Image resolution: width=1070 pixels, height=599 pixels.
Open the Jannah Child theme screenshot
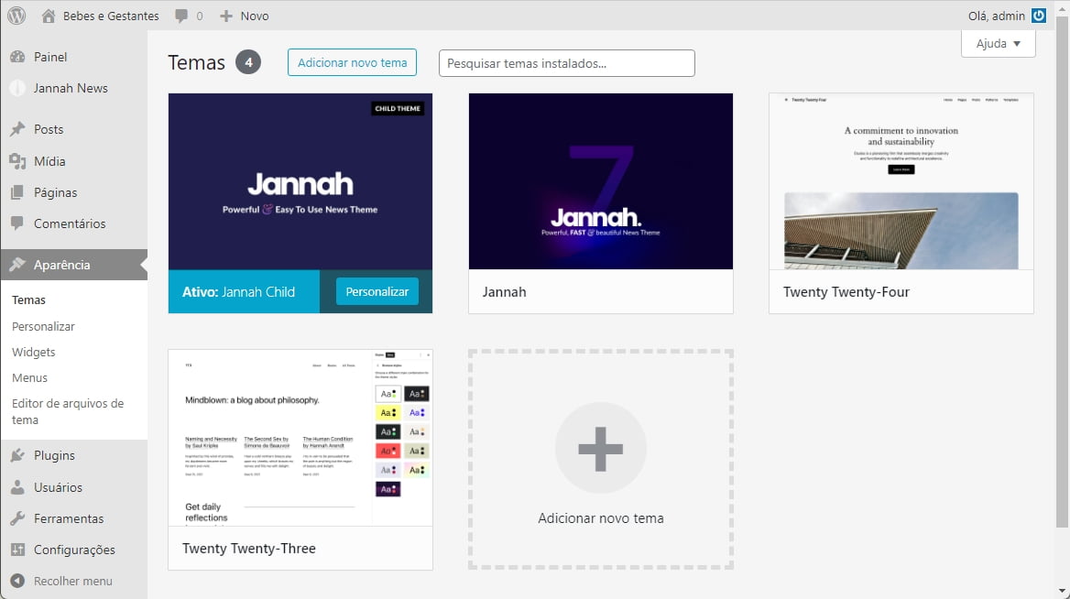click(x=300, y=181)
